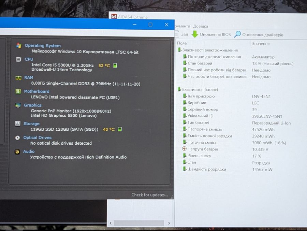Click the Storage drive icon

tap(18, 124)
